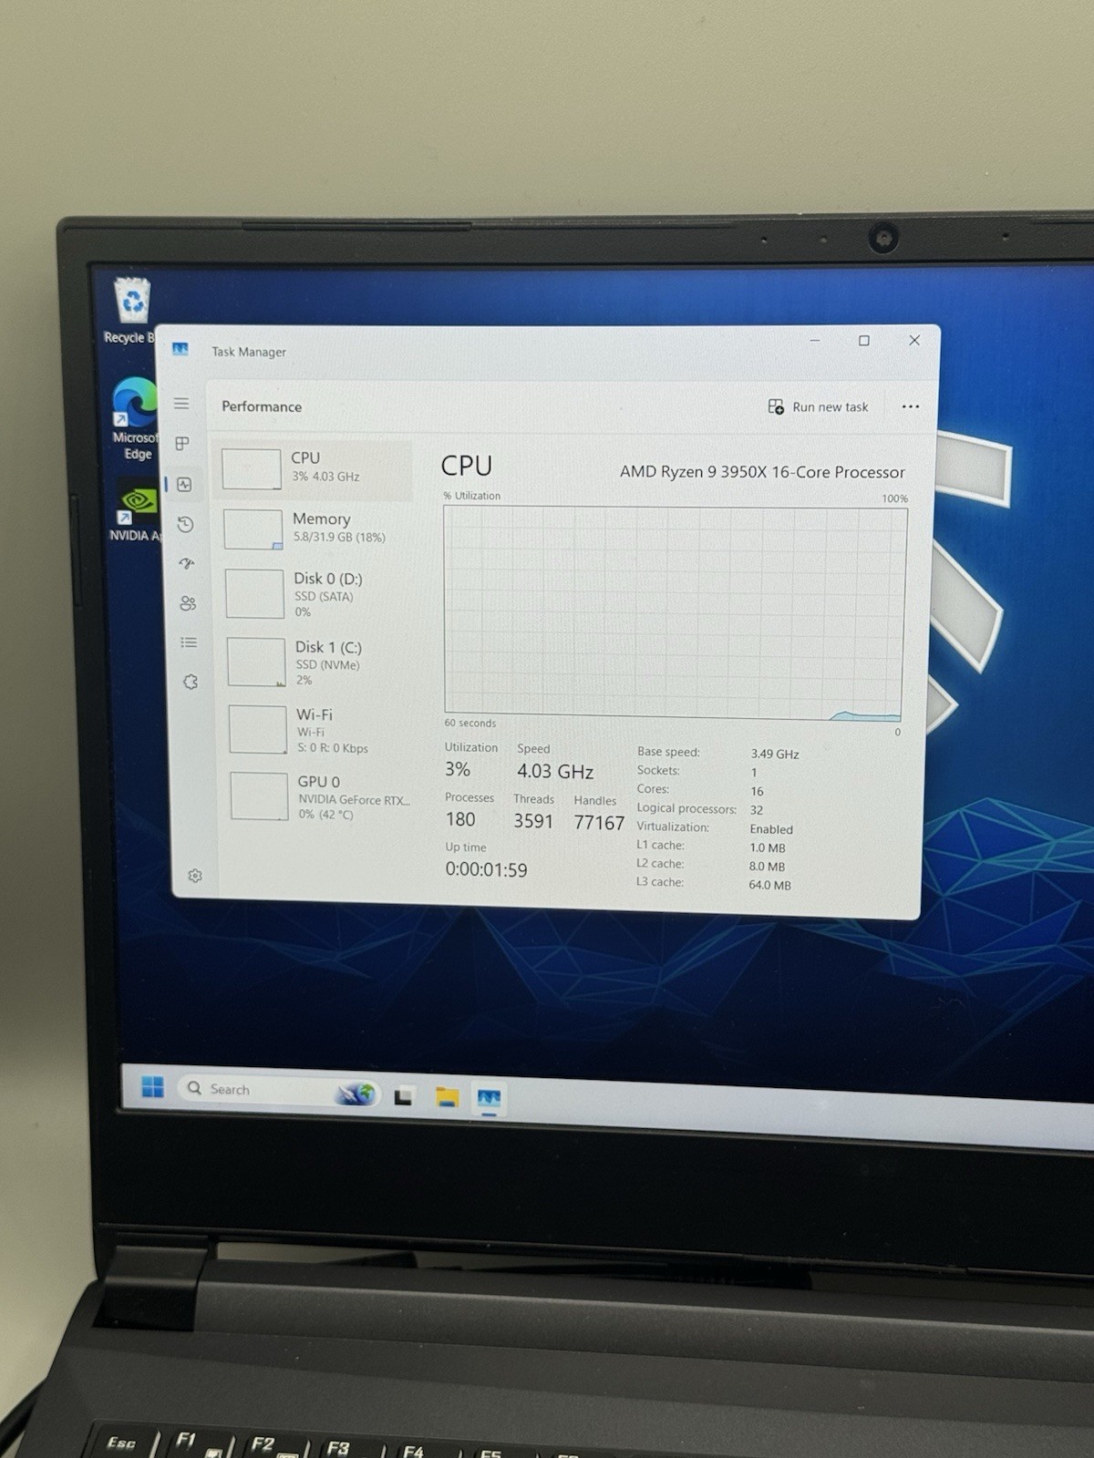Click the Threads count 3591
Screen dimensions: 1094x1458
[533, 821]
